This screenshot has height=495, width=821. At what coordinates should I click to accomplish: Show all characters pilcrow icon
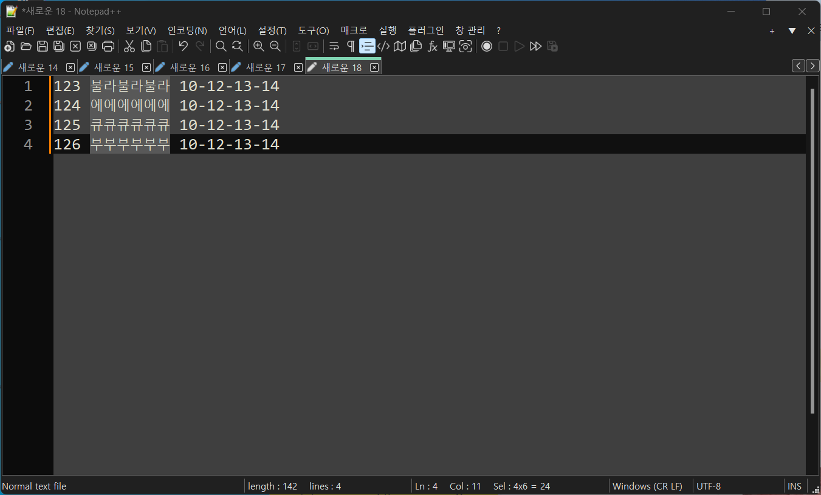[351, 46]
